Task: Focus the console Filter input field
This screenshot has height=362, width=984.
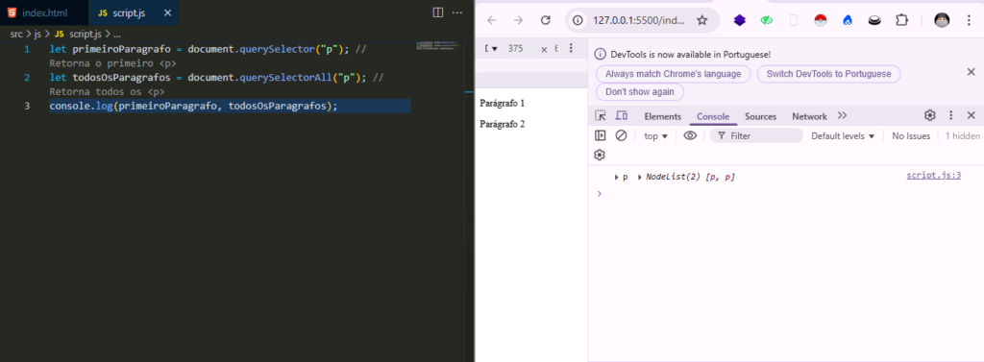Action: click(x=756, y=135)
